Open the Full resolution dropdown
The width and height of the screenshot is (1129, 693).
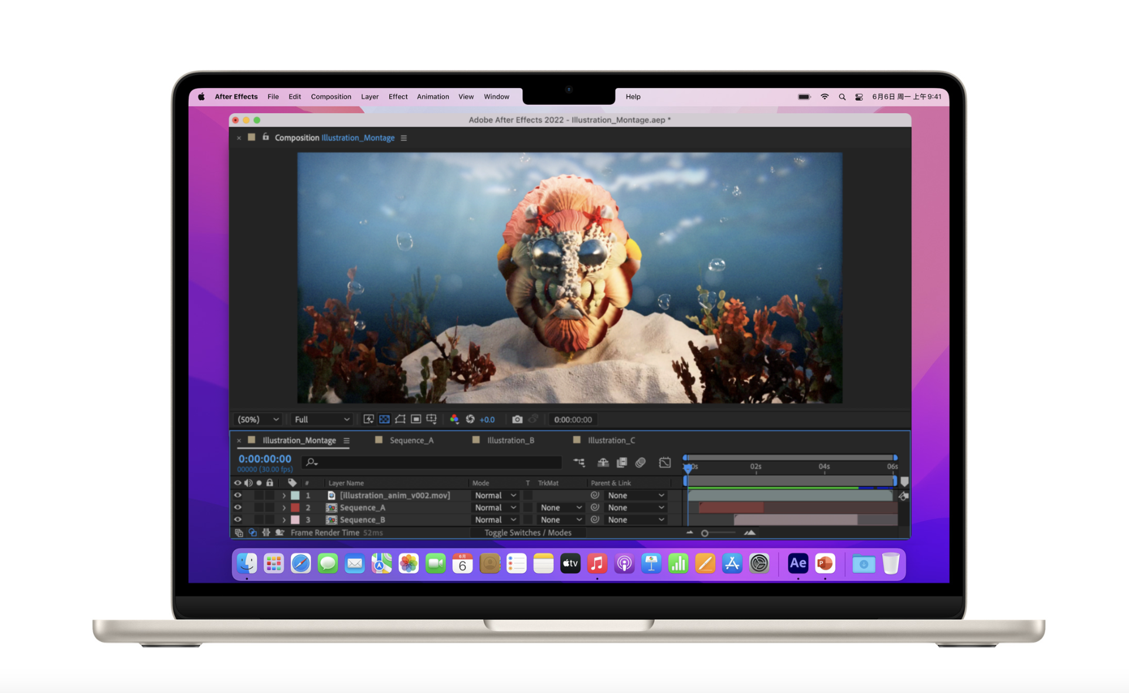322,419
